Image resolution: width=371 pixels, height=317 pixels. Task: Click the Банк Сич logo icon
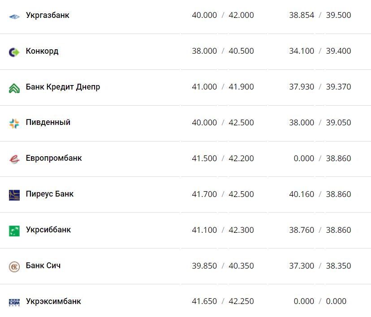click(14, 266)
